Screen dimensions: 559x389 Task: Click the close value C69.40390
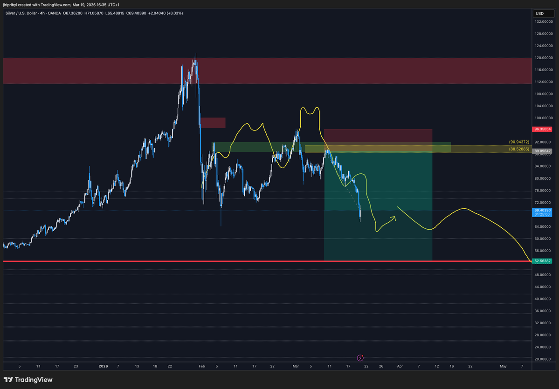[136, 13]
